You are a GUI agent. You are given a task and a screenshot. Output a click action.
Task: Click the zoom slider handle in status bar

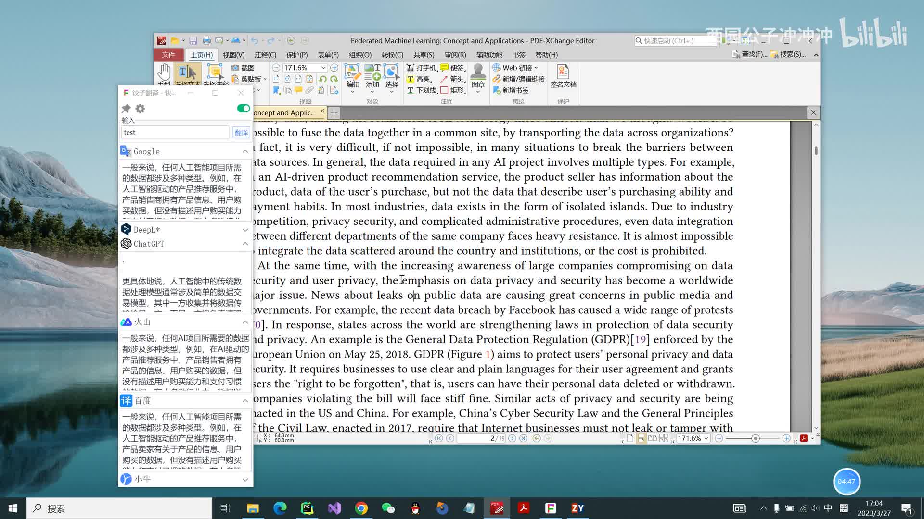pos(755,438)
